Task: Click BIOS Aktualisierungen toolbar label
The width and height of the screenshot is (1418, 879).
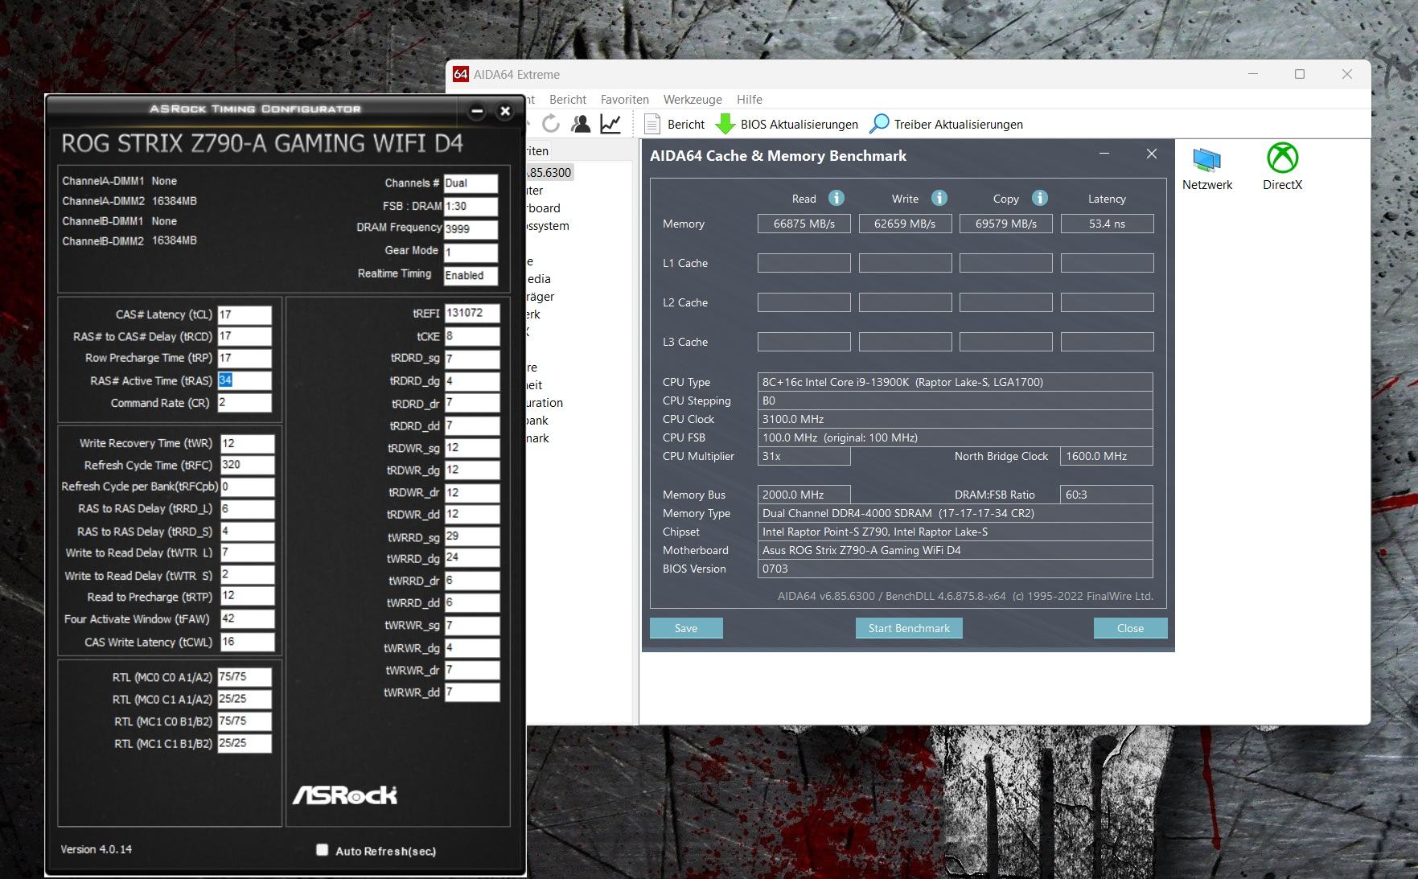Action: [x=799, y=125]
